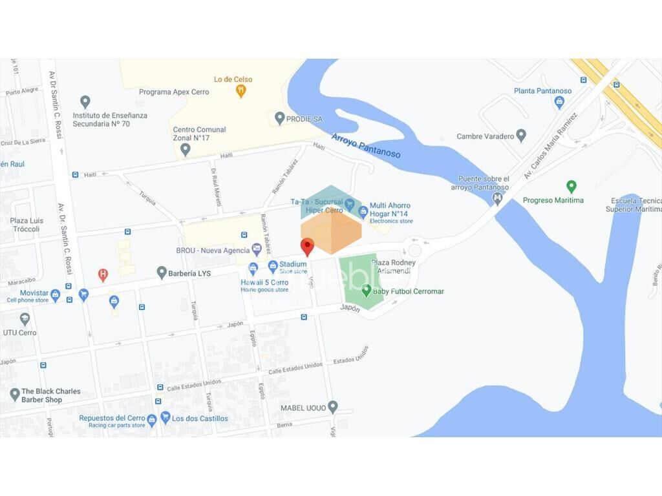Image resolution: width=662 pixels, height=496 pixels.
Task: Click the Baby Futbol Cerromar green pin
Action: (366, 290)
